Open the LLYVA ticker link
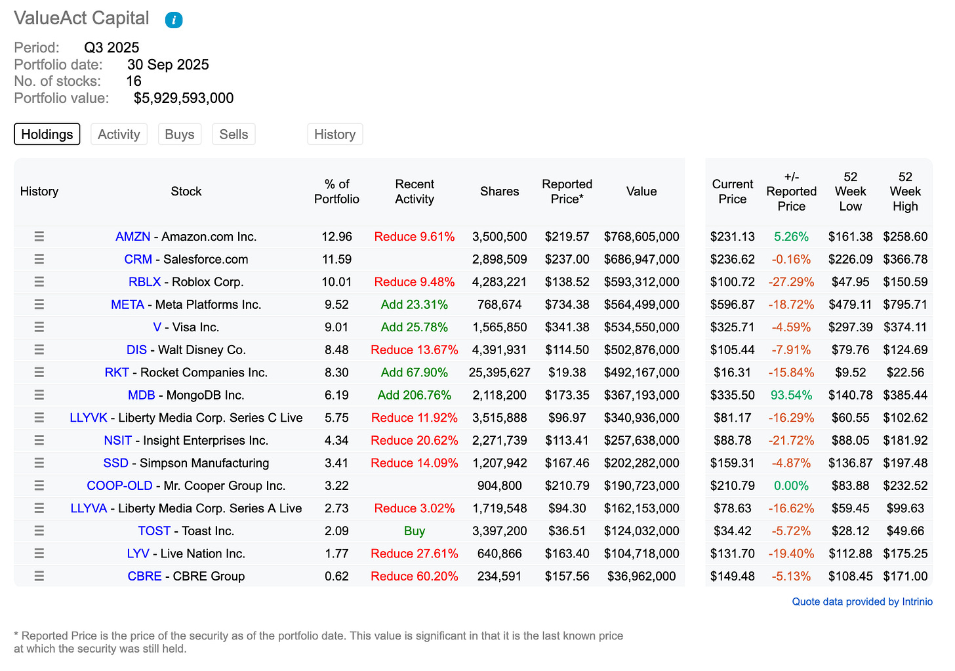This screenshot has width=955, height=671. [x=89, y=508]
